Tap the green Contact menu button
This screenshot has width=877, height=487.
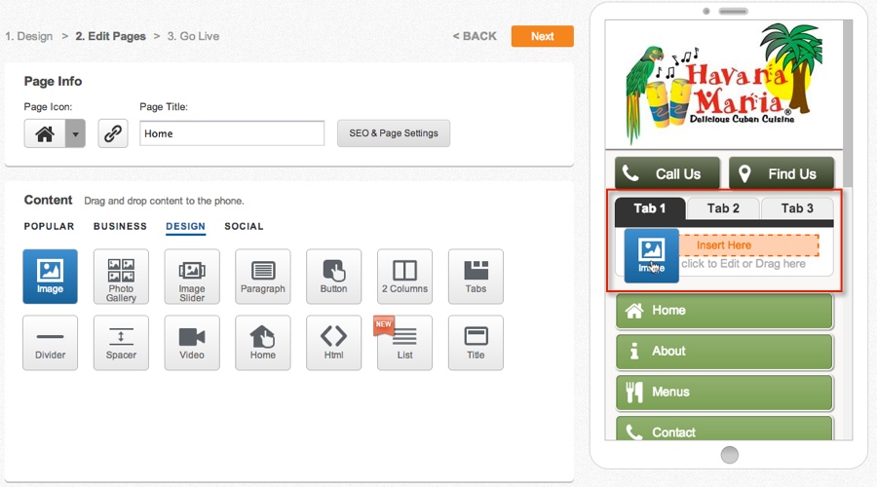click(724, 429)
